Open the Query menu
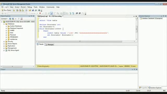Viewport: 167px width, 94px height. point(17,7)
